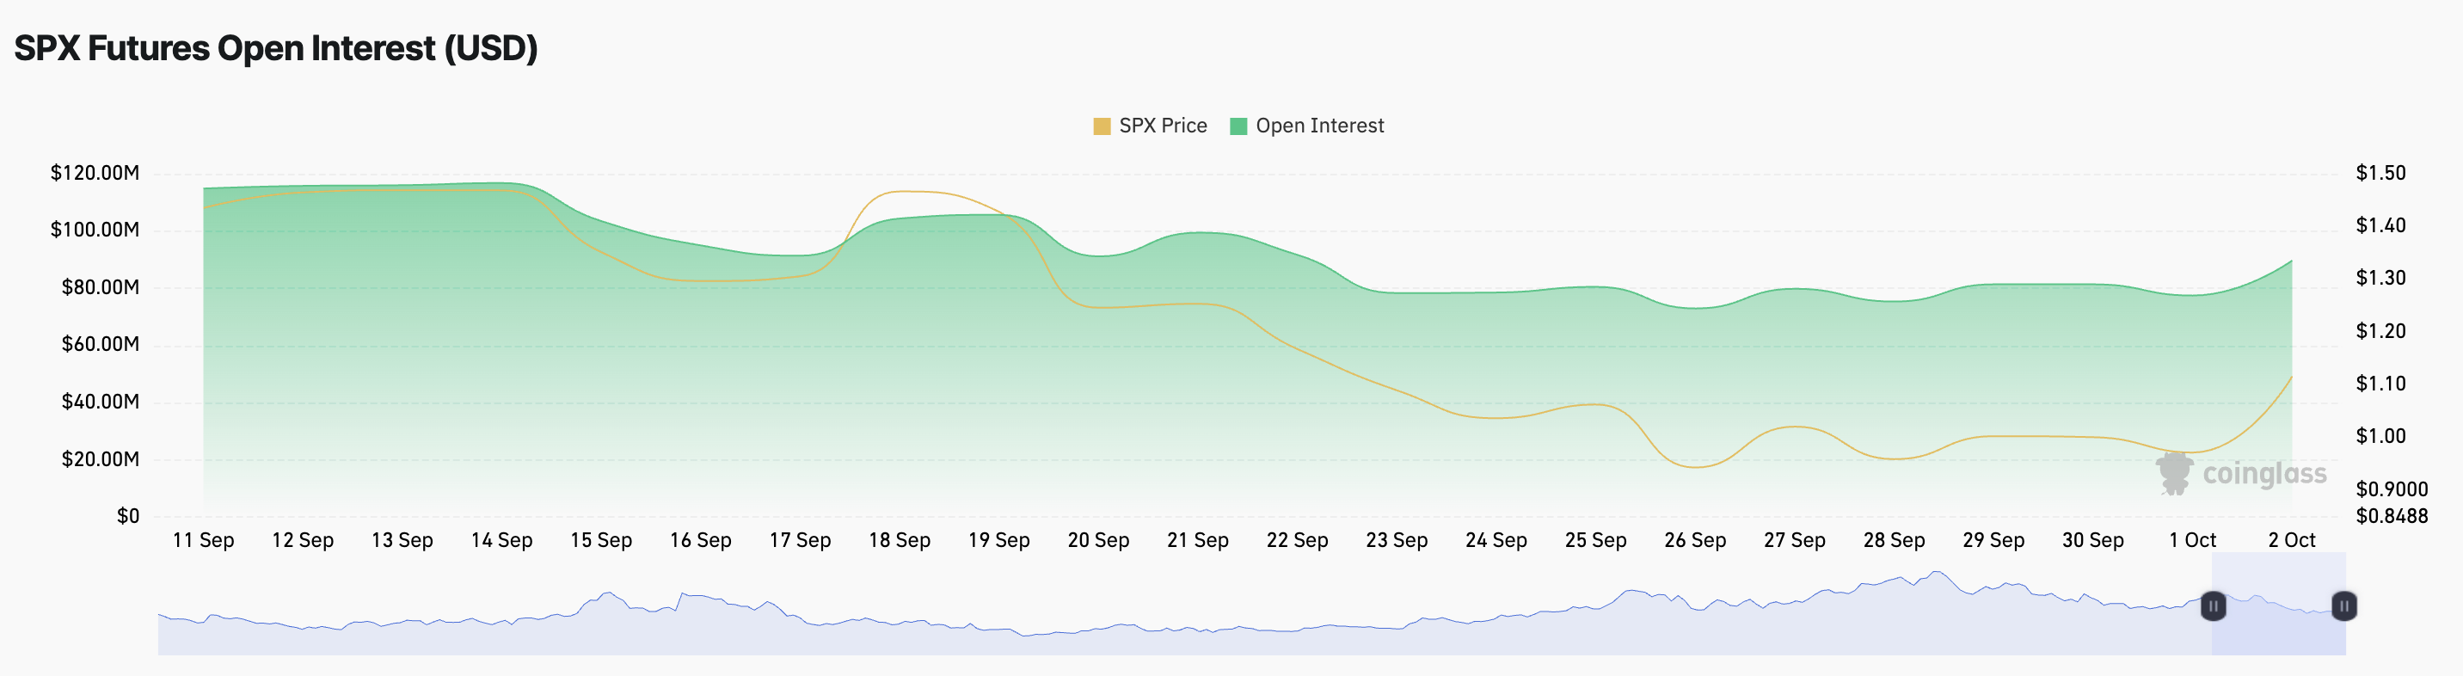
Task: Click the '24 Sep' axis label
Action: pos(1496,540)
